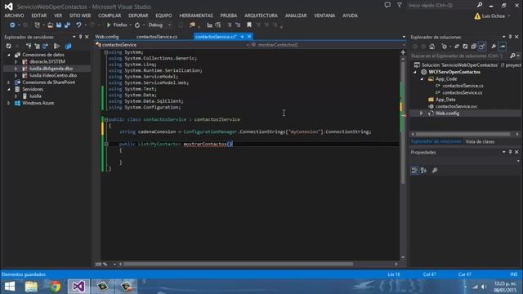Open the feedback speech bubble icon

(x=387, y=5)
